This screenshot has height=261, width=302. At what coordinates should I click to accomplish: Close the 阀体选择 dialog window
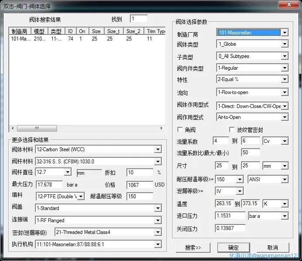tap(288, 5)
